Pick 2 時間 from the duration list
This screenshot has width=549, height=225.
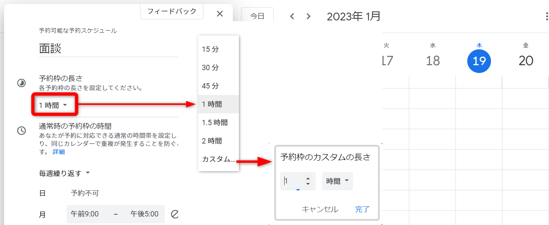[x=212, y=141]
